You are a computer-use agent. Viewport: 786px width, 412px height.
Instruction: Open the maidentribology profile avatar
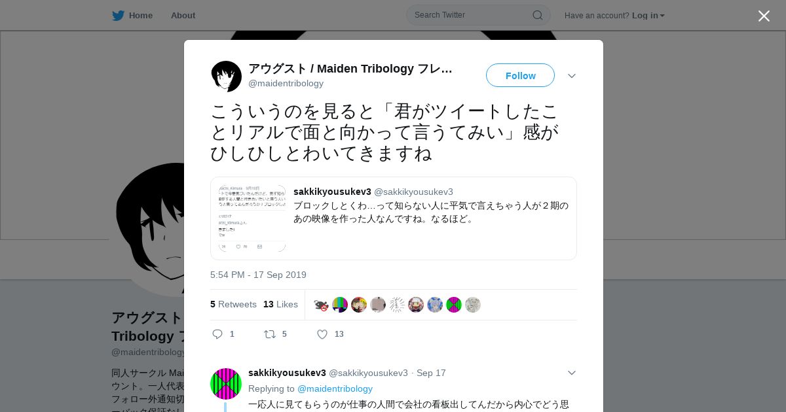(227, 77)
